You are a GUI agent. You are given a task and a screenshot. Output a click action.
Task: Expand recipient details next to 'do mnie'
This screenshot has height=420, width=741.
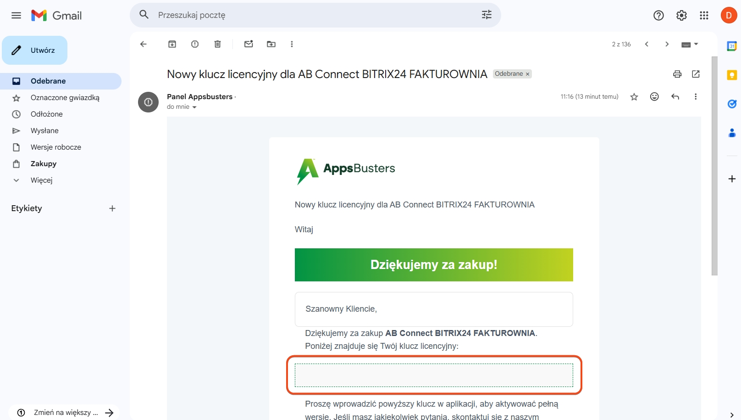pos(194,107)
